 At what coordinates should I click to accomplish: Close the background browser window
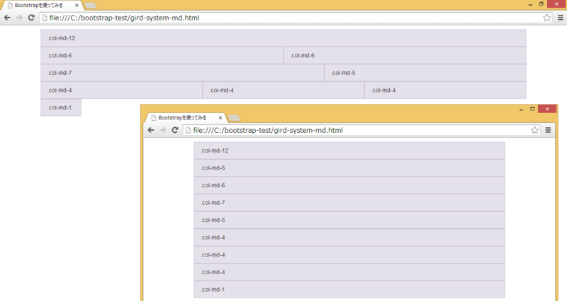click(556, 4)
